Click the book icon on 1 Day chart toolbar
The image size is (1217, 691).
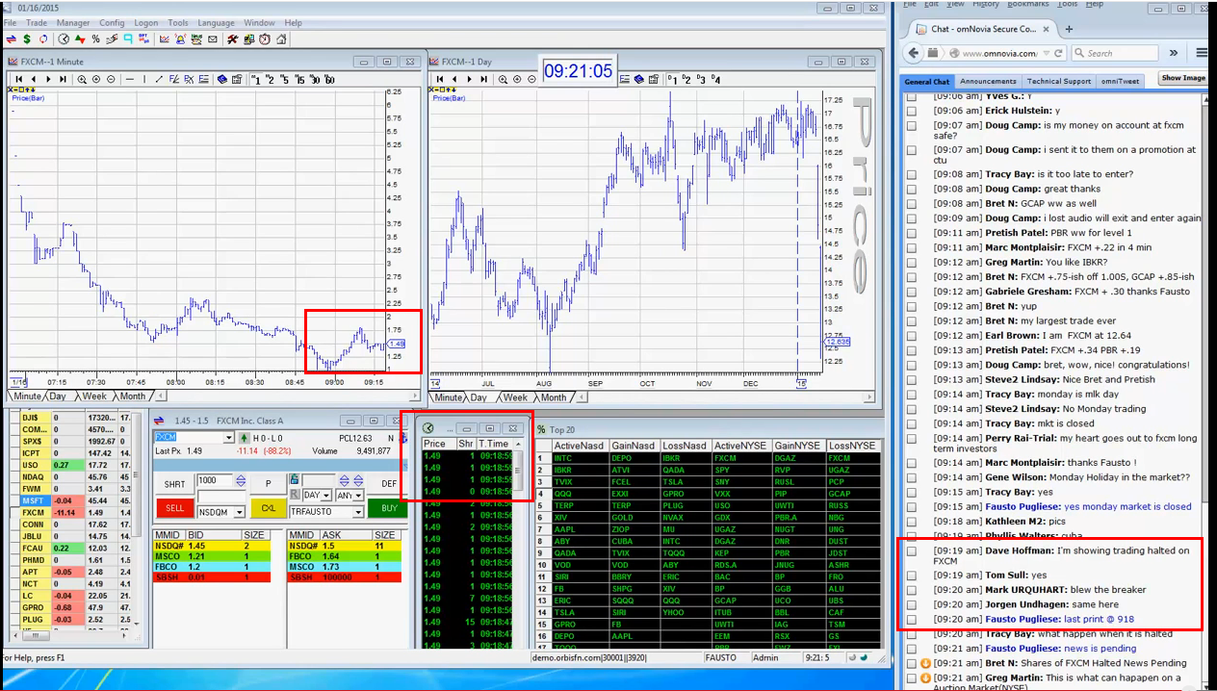pos(638,79)
